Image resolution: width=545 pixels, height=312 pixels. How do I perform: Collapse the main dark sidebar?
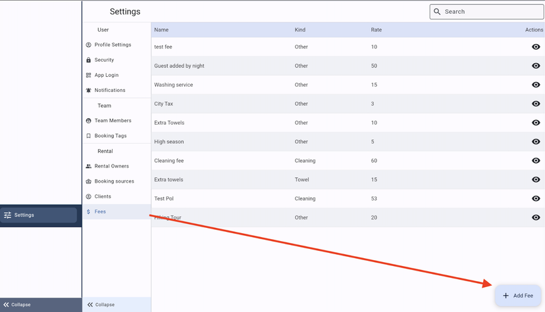41,305
